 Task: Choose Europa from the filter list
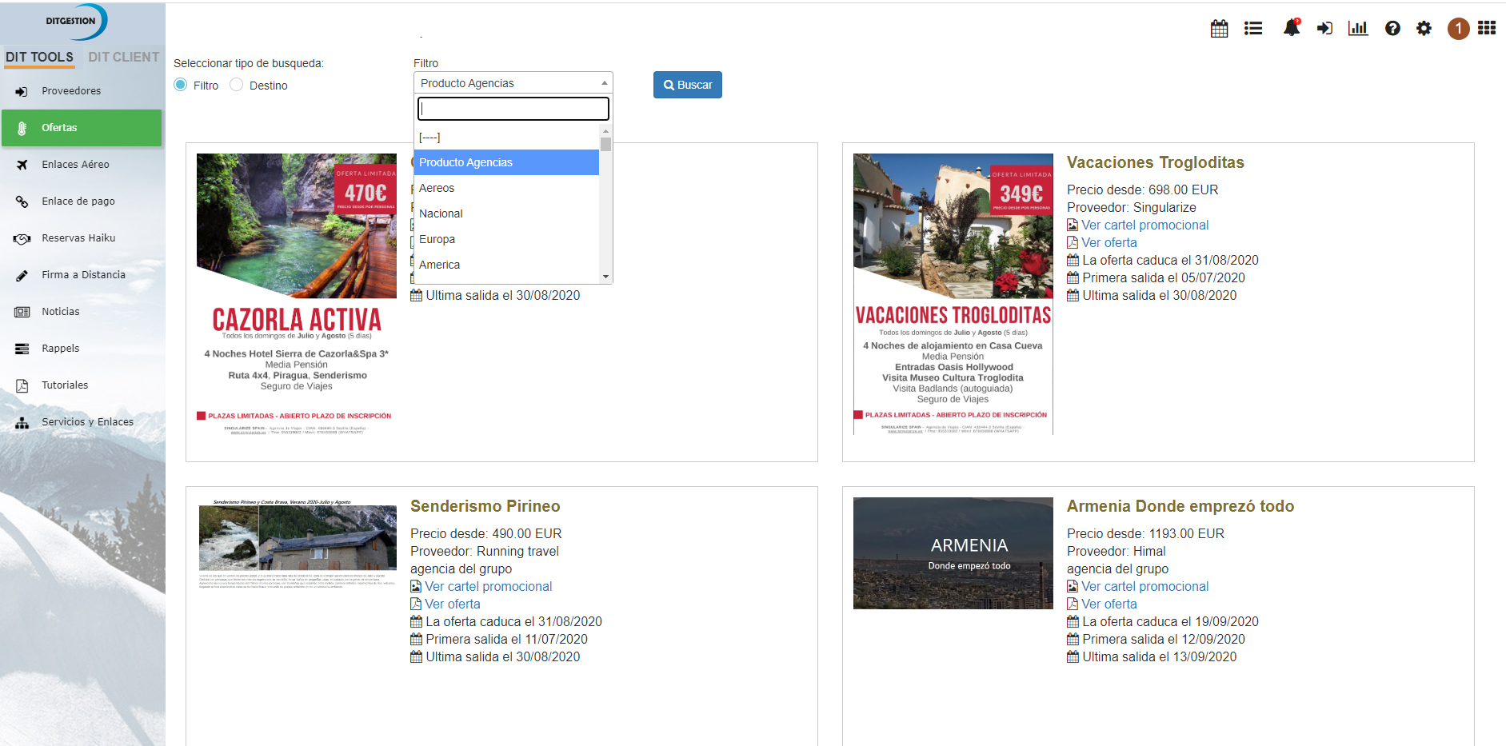click(x=437, y=239)
